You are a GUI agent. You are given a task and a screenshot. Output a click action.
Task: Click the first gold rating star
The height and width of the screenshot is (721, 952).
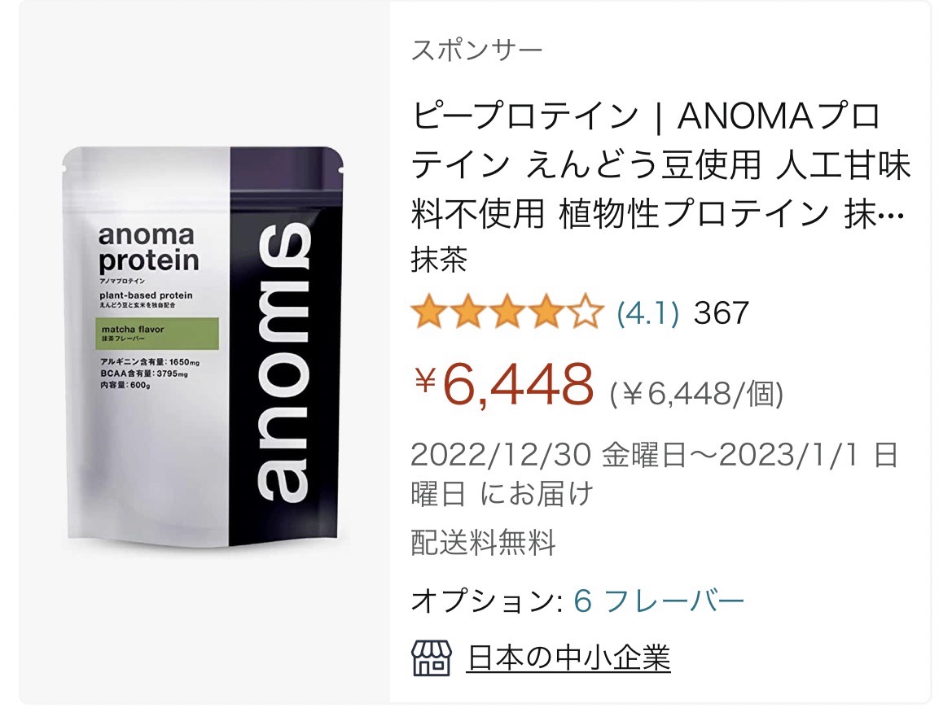(x=430, y=312)
